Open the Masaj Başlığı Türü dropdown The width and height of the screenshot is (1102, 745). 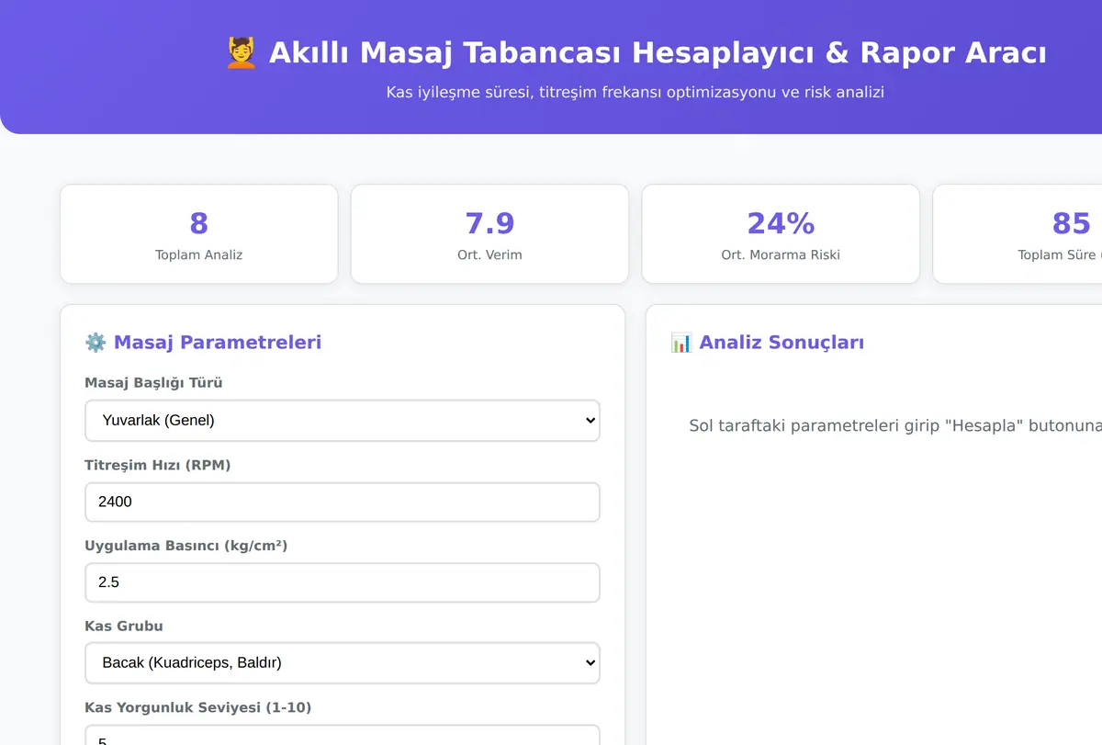click(343, 421)
